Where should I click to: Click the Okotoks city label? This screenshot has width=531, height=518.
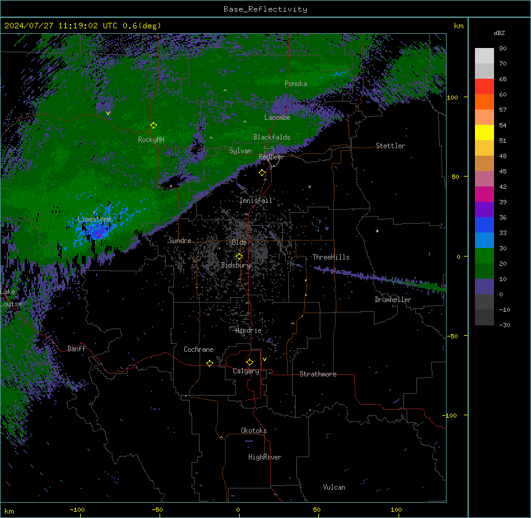click(254, 431)
